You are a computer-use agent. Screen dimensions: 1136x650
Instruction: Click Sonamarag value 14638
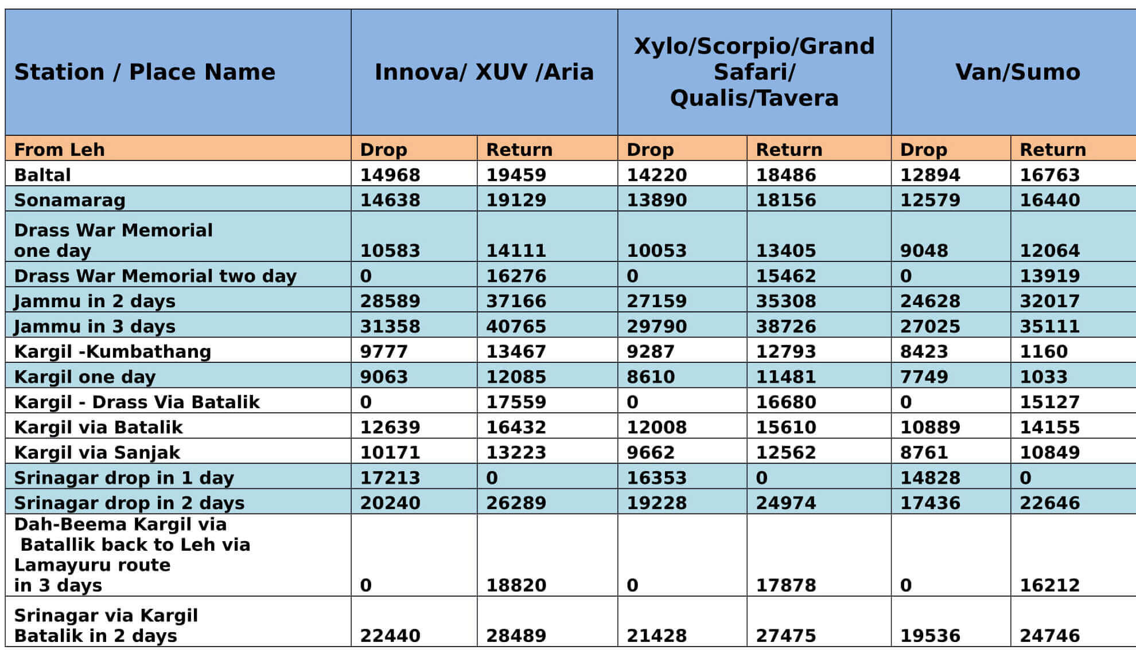click(390, 200)
